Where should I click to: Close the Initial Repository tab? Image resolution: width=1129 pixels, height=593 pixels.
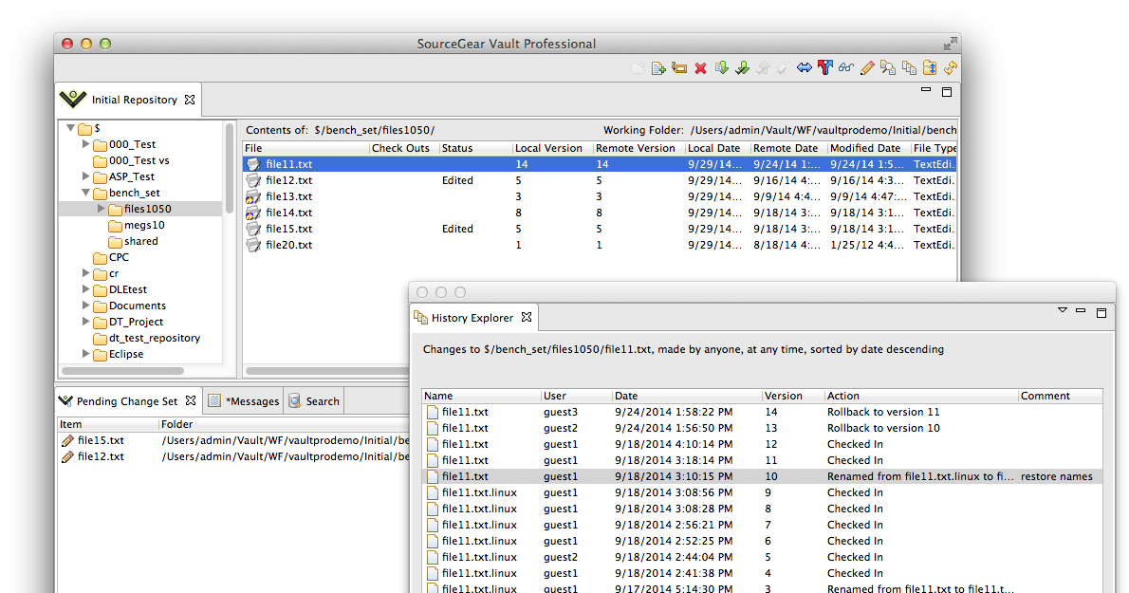[x=190, y=100]
